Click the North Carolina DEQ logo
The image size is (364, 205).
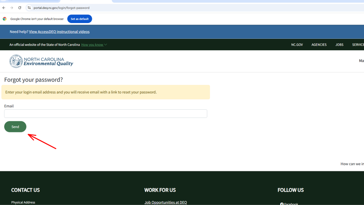(x=41, y=61)
